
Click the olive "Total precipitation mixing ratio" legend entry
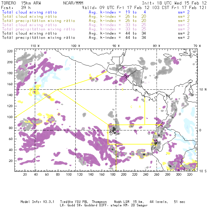39,21
